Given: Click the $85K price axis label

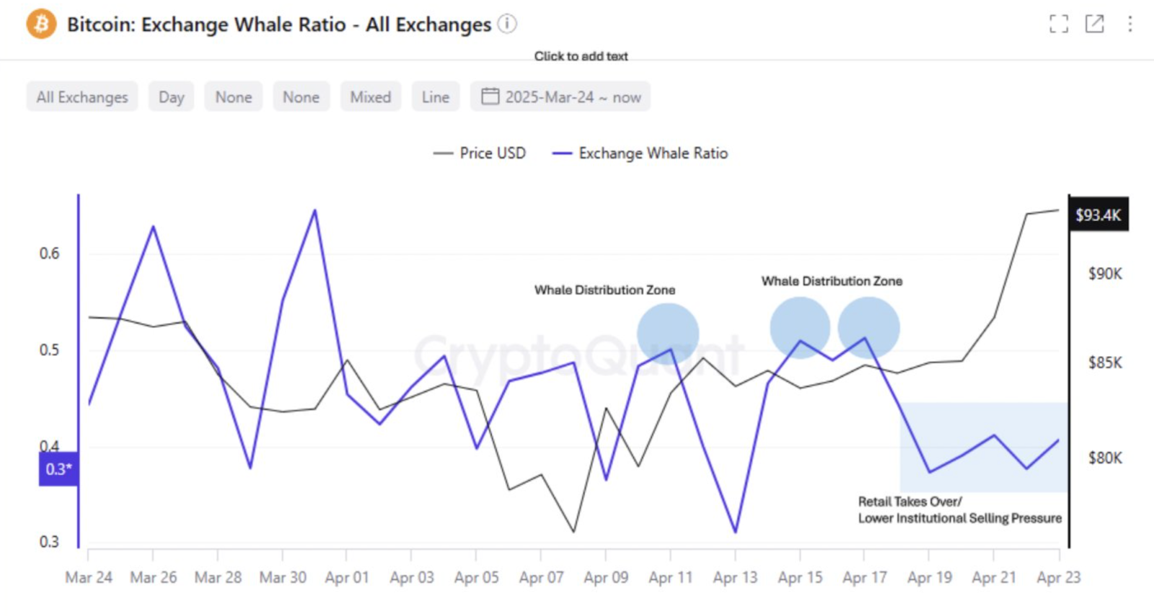Looking at the screenshot, I should [1105, 362].
